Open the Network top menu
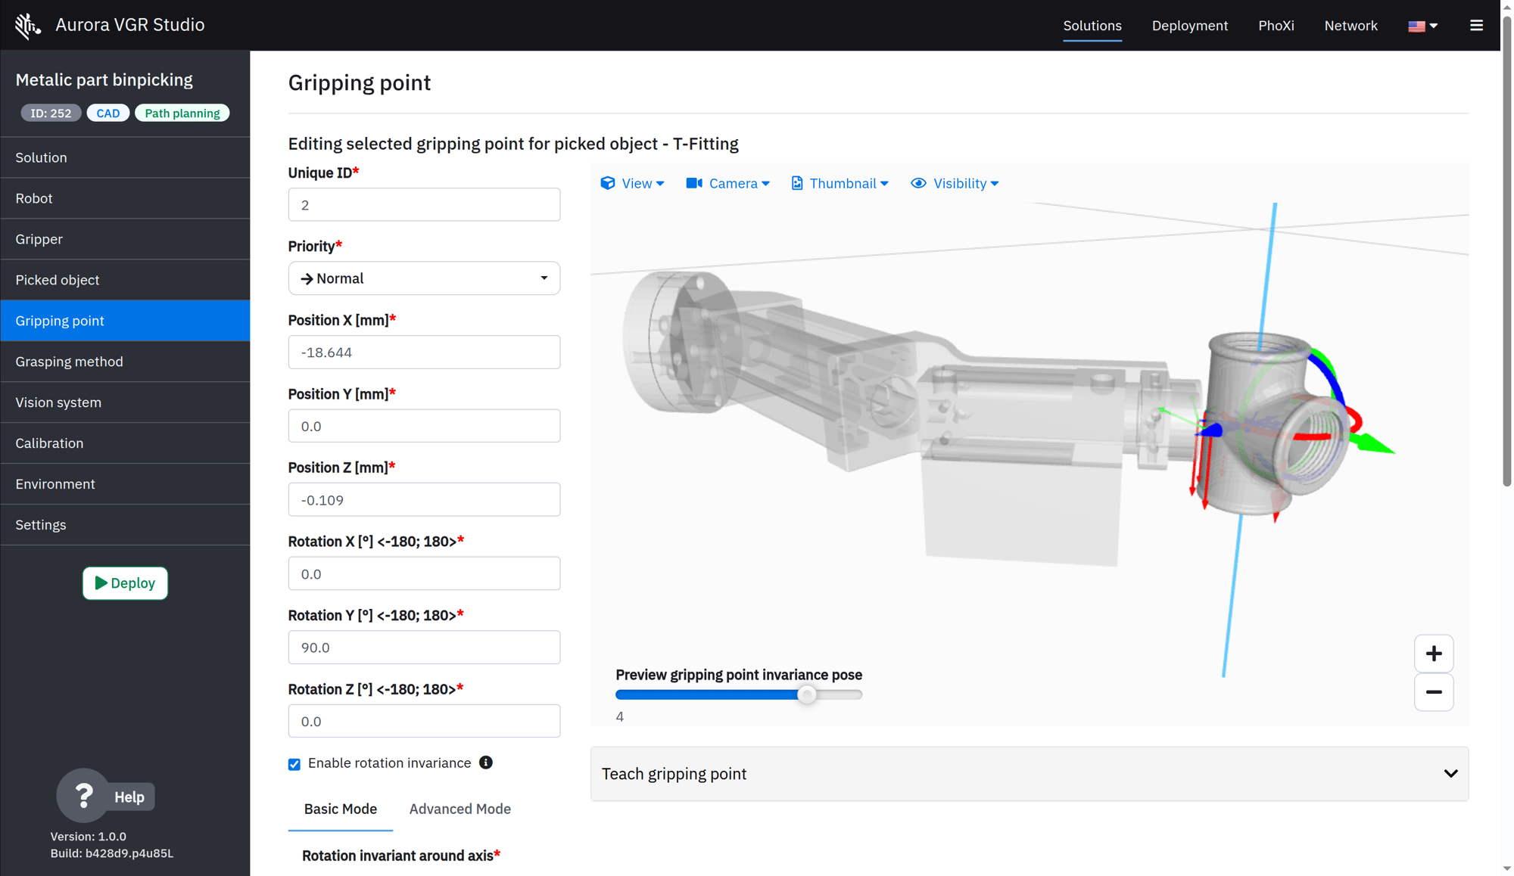Image resolution: width=1514 pixels, height=876 pixels. [1351, 26]
